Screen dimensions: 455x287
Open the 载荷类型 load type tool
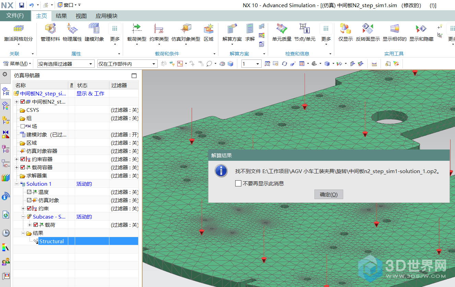click(136, 29)
